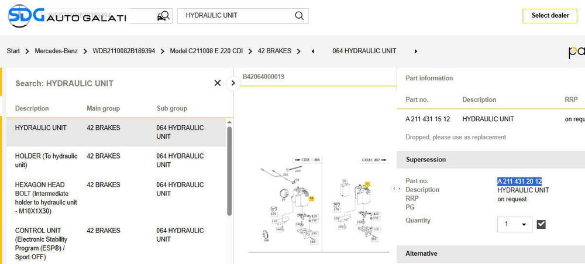Toggle the diagram splitter handle
585x264 pixels.
396,188
